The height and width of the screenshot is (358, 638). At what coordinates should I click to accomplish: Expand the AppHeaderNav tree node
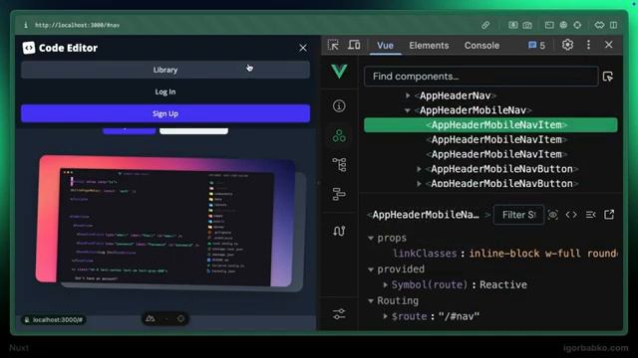[408, 95]
